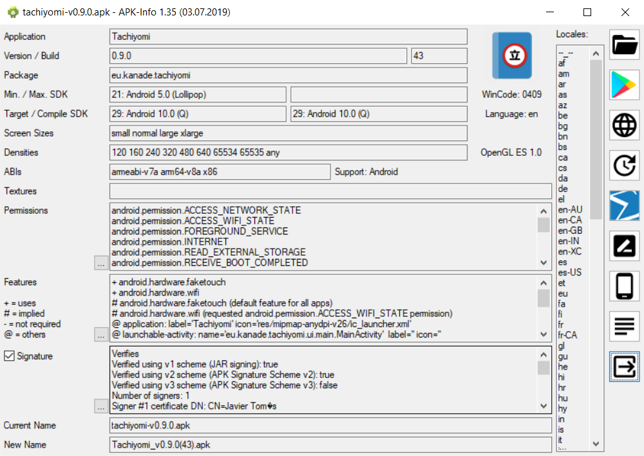The width and height of the screenshot is (644, 456).
Task: Click the Target SDK field
Action: tap(198, 114)
